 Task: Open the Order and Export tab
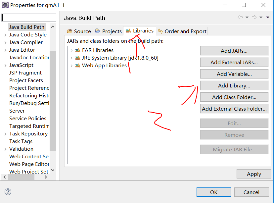click(x=182, y=31)
